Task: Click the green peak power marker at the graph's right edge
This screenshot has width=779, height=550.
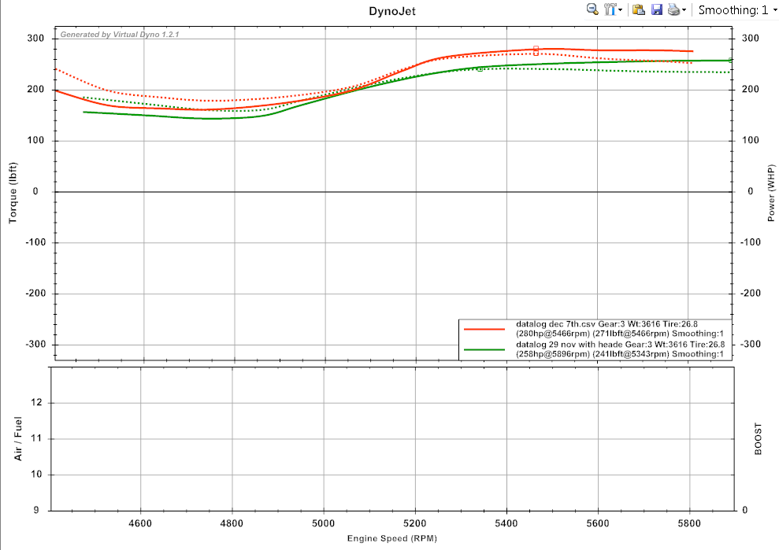Action: (x=730, y=61)
